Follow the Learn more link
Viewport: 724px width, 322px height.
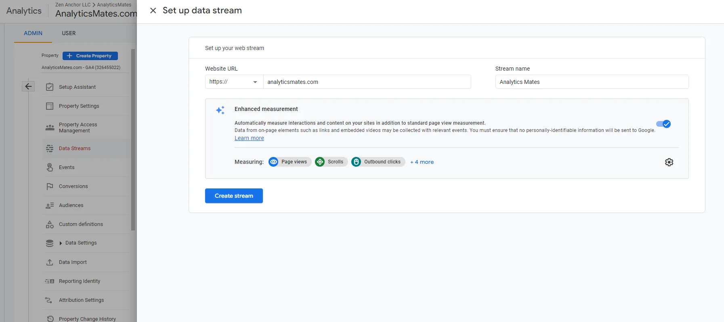coord(249,138)
